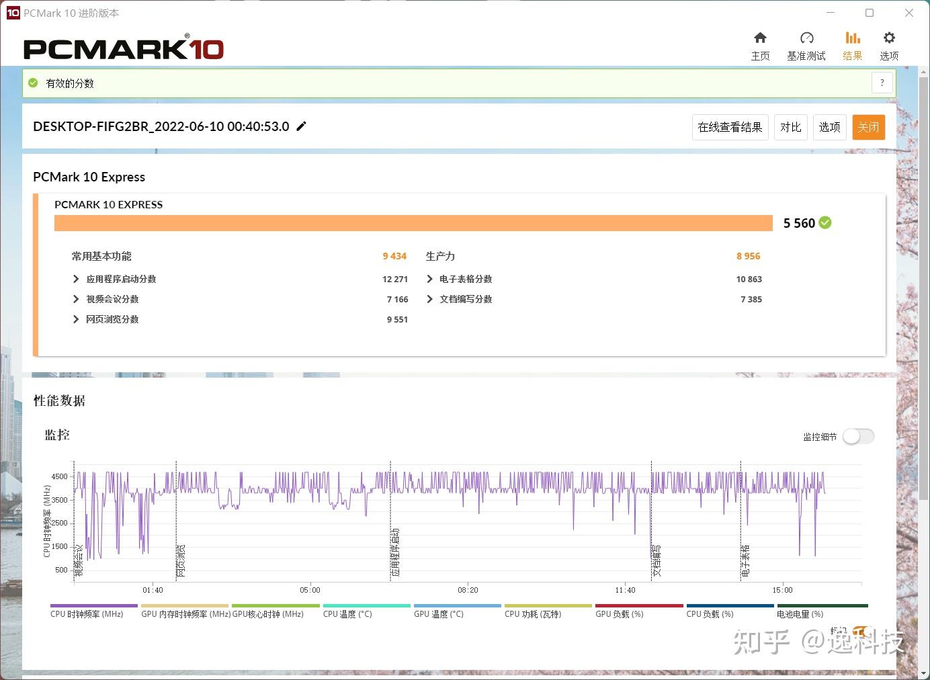
Task: Toggle the GPU 内存时钟频率 (MHz) legend
Action: tap(185, 610)
